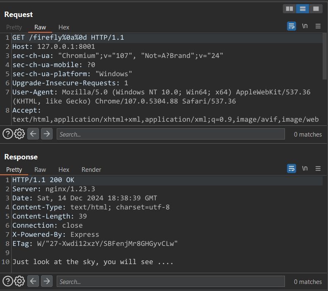Select the combined tabbed layout button
Viewport: 328px width, 291px height.
click(316, 8)
